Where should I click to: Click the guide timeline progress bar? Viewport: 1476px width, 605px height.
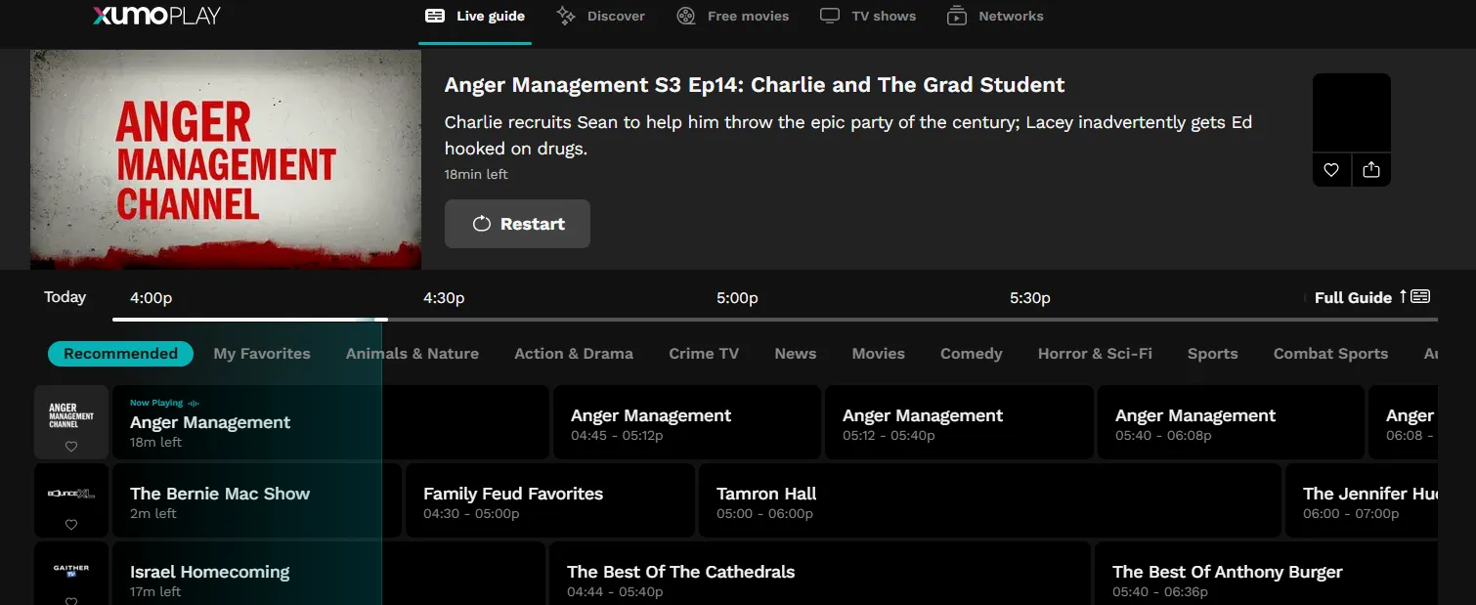click(x=772, y=319)
